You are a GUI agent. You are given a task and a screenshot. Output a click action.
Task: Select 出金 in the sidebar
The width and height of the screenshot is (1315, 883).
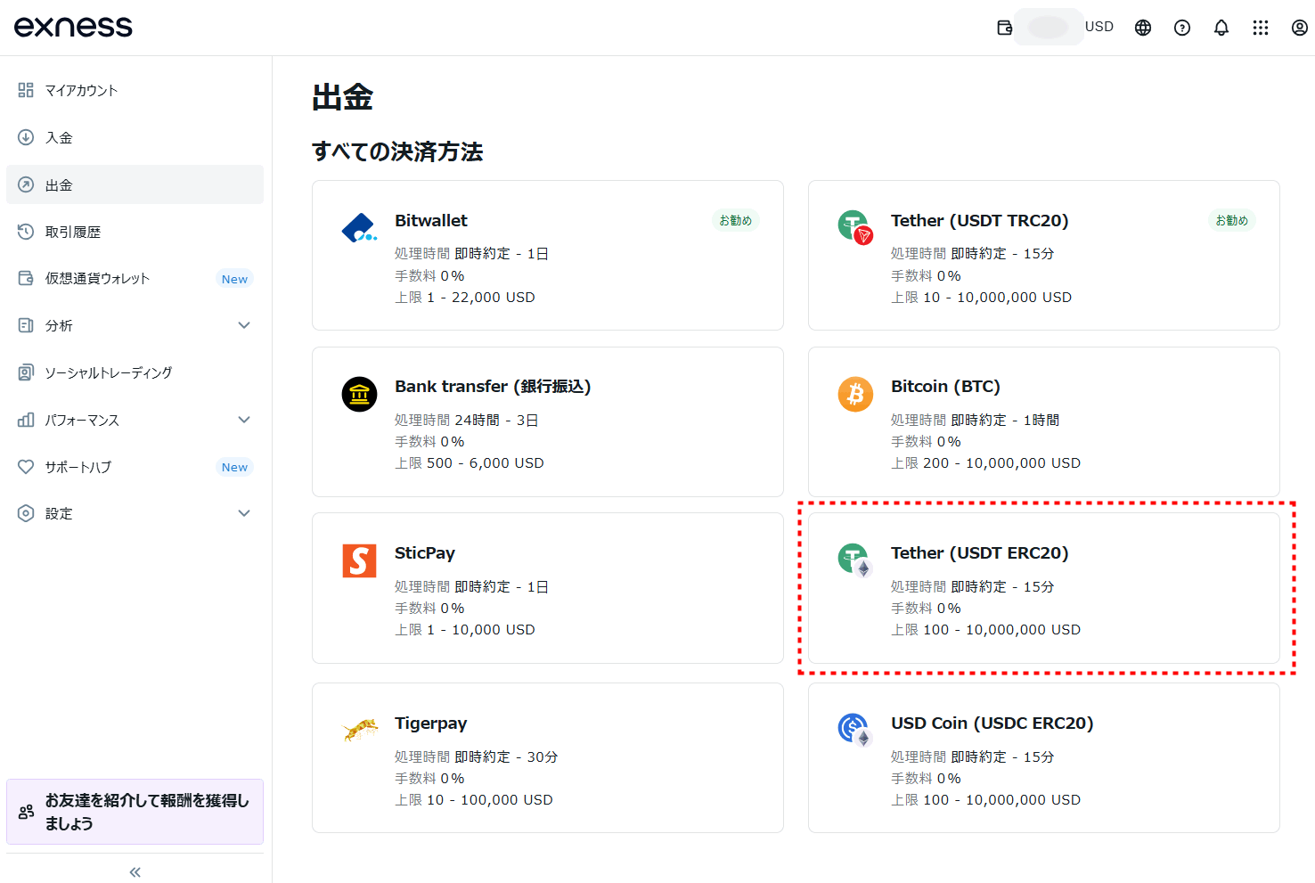point(135,184)
